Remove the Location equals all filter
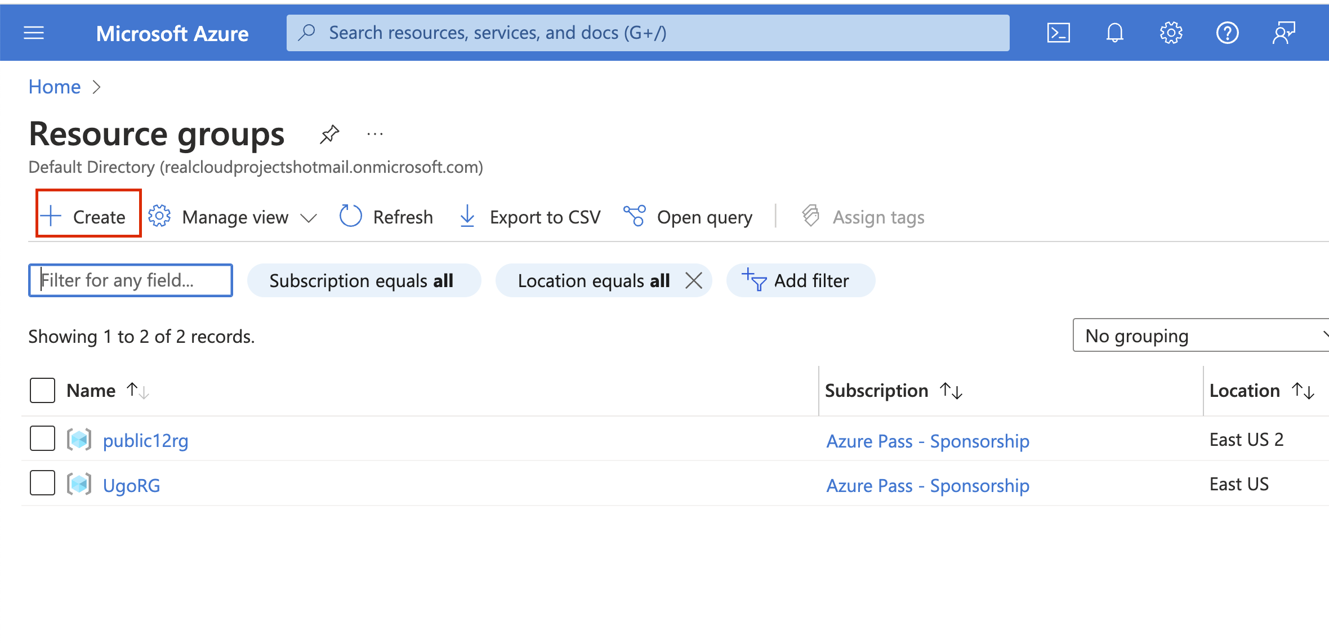This screenshot has height=644, width=1329. pyautogui.click(x=694, y=280)
